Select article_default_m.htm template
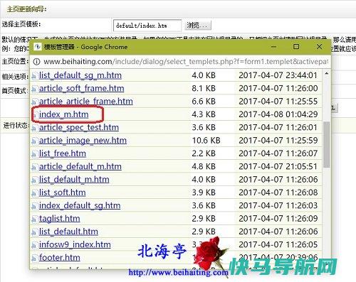The height and width of the screenshot is (282, 356). [80, 167]
